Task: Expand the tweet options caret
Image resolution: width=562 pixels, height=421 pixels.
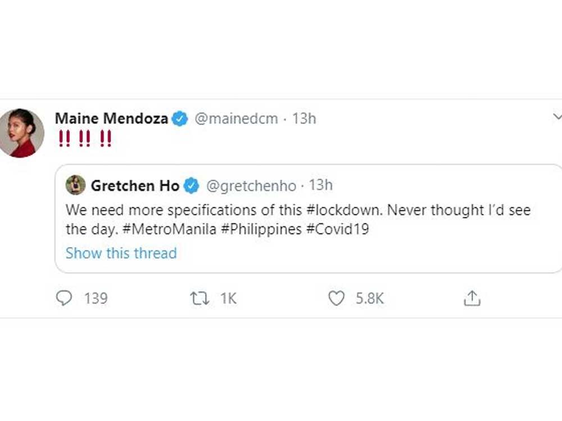Action: (x=558, y=117)
